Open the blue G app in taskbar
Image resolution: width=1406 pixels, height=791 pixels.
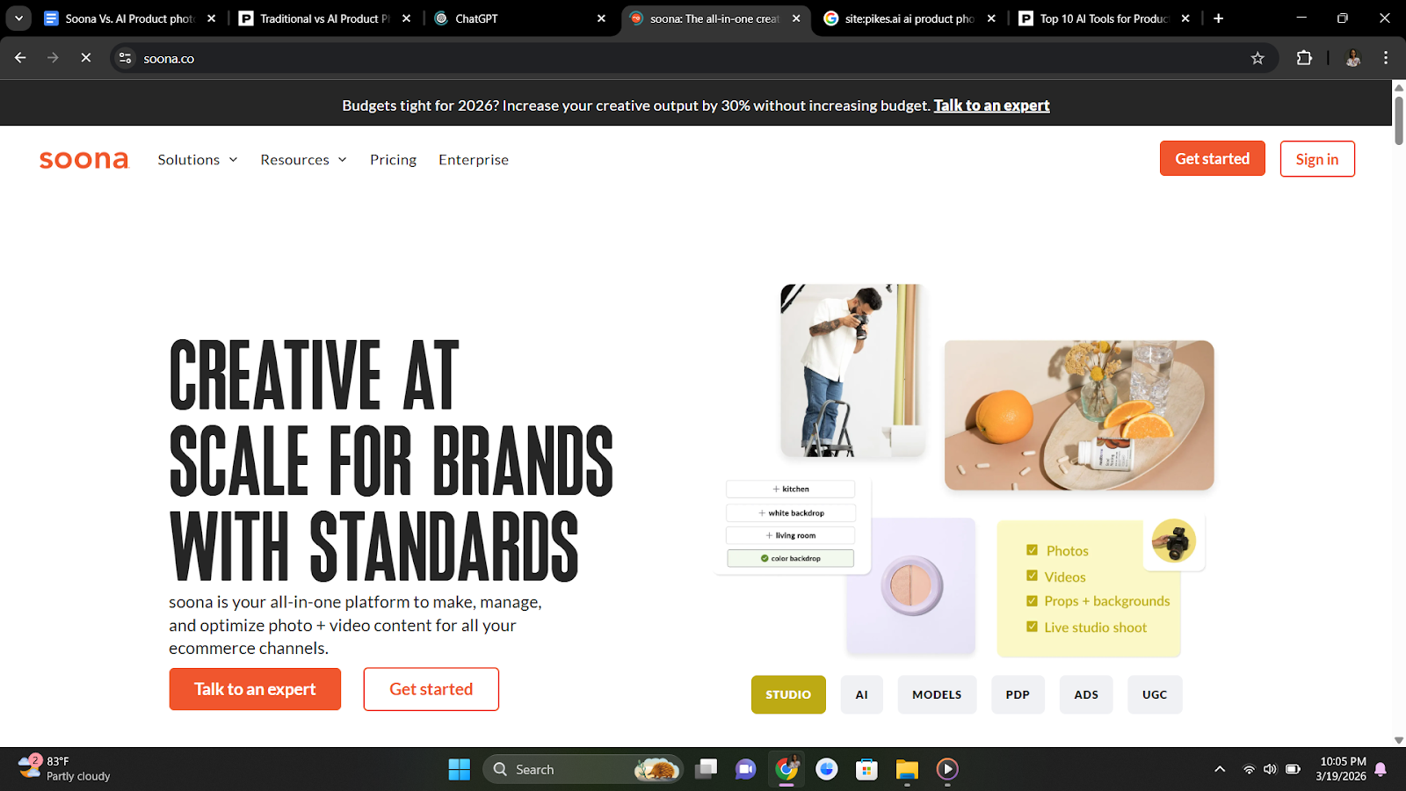826,769
